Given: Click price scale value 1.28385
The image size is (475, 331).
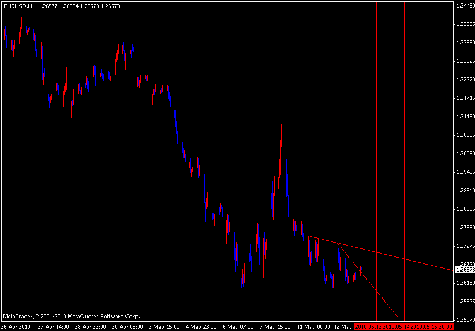Looking at the screenshot, I should (x=465, y=209).
